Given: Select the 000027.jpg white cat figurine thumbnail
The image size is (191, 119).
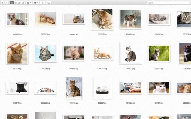Looking at the screenshot, I should coord(102,87).
